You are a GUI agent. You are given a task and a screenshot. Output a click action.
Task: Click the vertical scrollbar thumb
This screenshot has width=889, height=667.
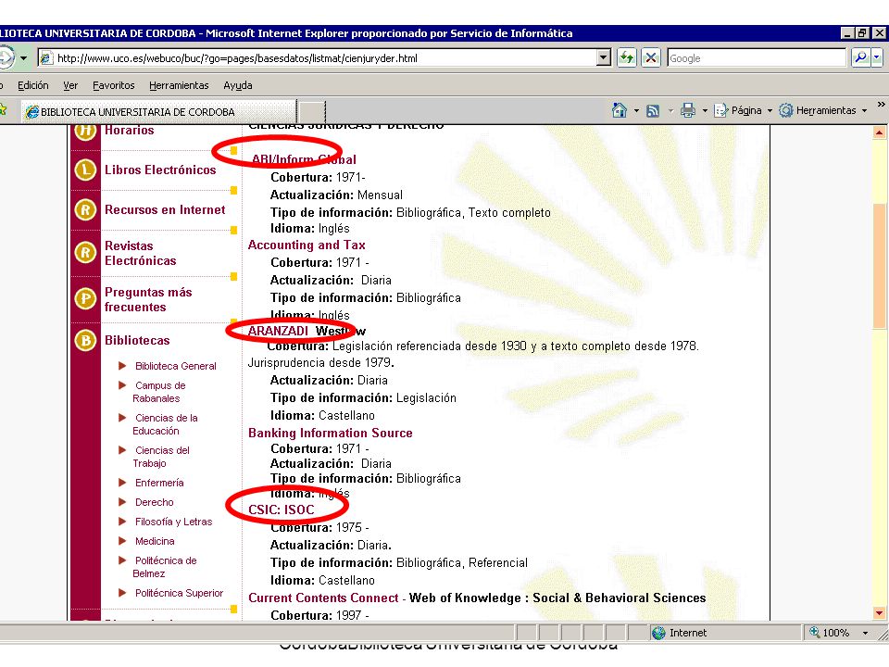[x=879, y=266]
